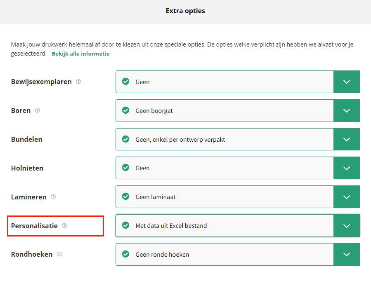
Task: Expand the Lamineren dropdown chevron
Action: pyautogui.click(x=347, y=197)
